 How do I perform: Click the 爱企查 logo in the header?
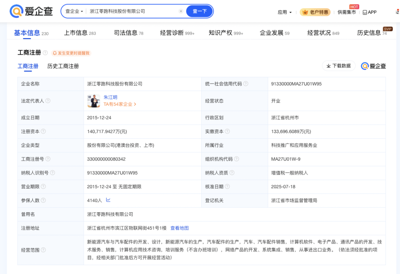pyautogui.click(x=31, y=11)
